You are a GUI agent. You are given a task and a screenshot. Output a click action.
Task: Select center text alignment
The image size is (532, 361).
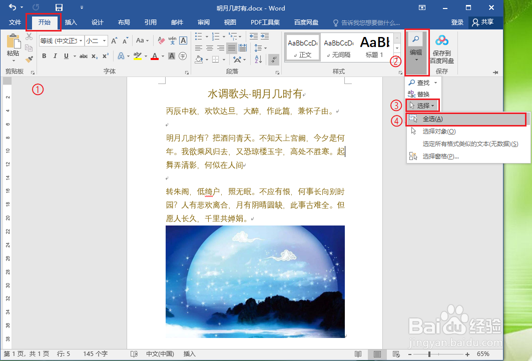(210, 47)
